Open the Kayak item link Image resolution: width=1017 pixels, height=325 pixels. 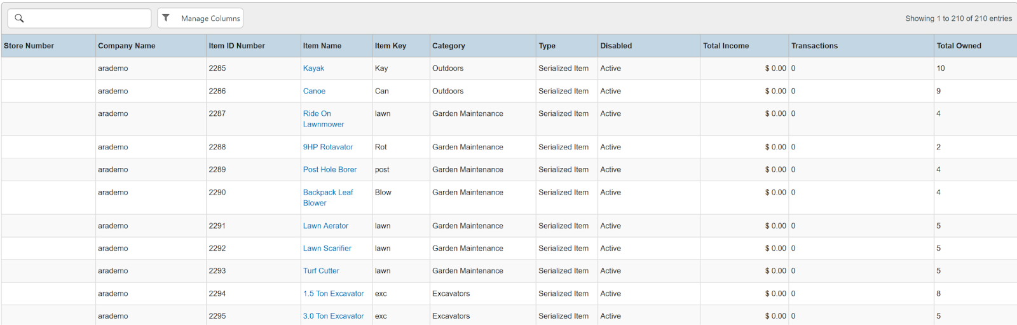click(313, 68)
